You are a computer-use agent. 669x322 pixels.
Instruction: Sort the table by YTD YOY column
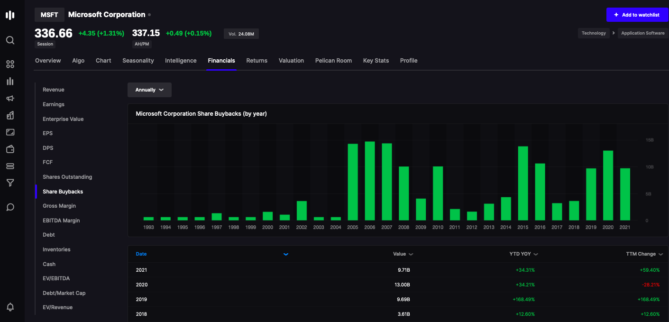click(x=523, y=254)
